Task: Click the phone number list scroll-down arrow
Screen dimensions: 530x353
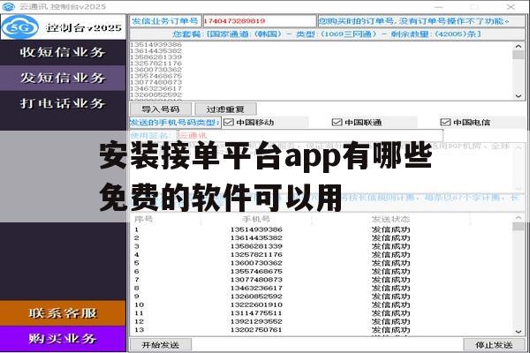Action: click(x=519, y=96)
